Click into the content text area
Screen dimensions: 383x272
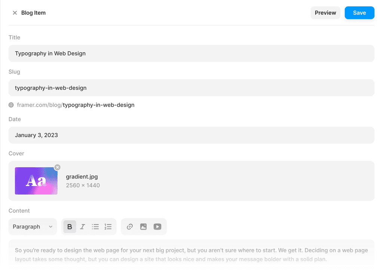[x=191, y=254]
